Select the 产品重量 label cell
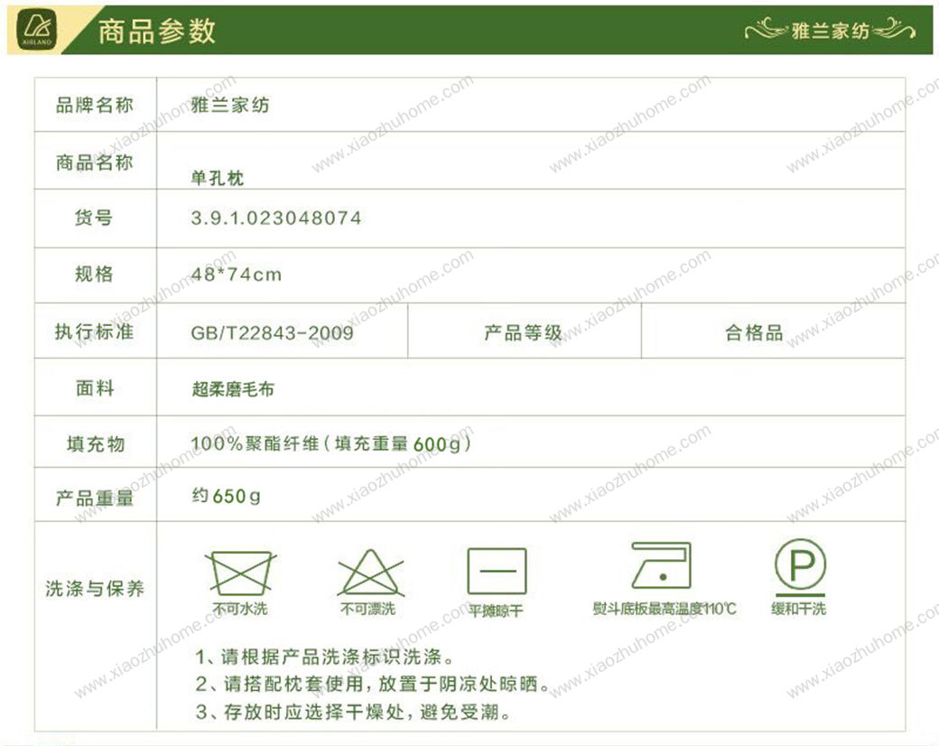The width and height of the screenshot is (939, 746). click(95, 495)
